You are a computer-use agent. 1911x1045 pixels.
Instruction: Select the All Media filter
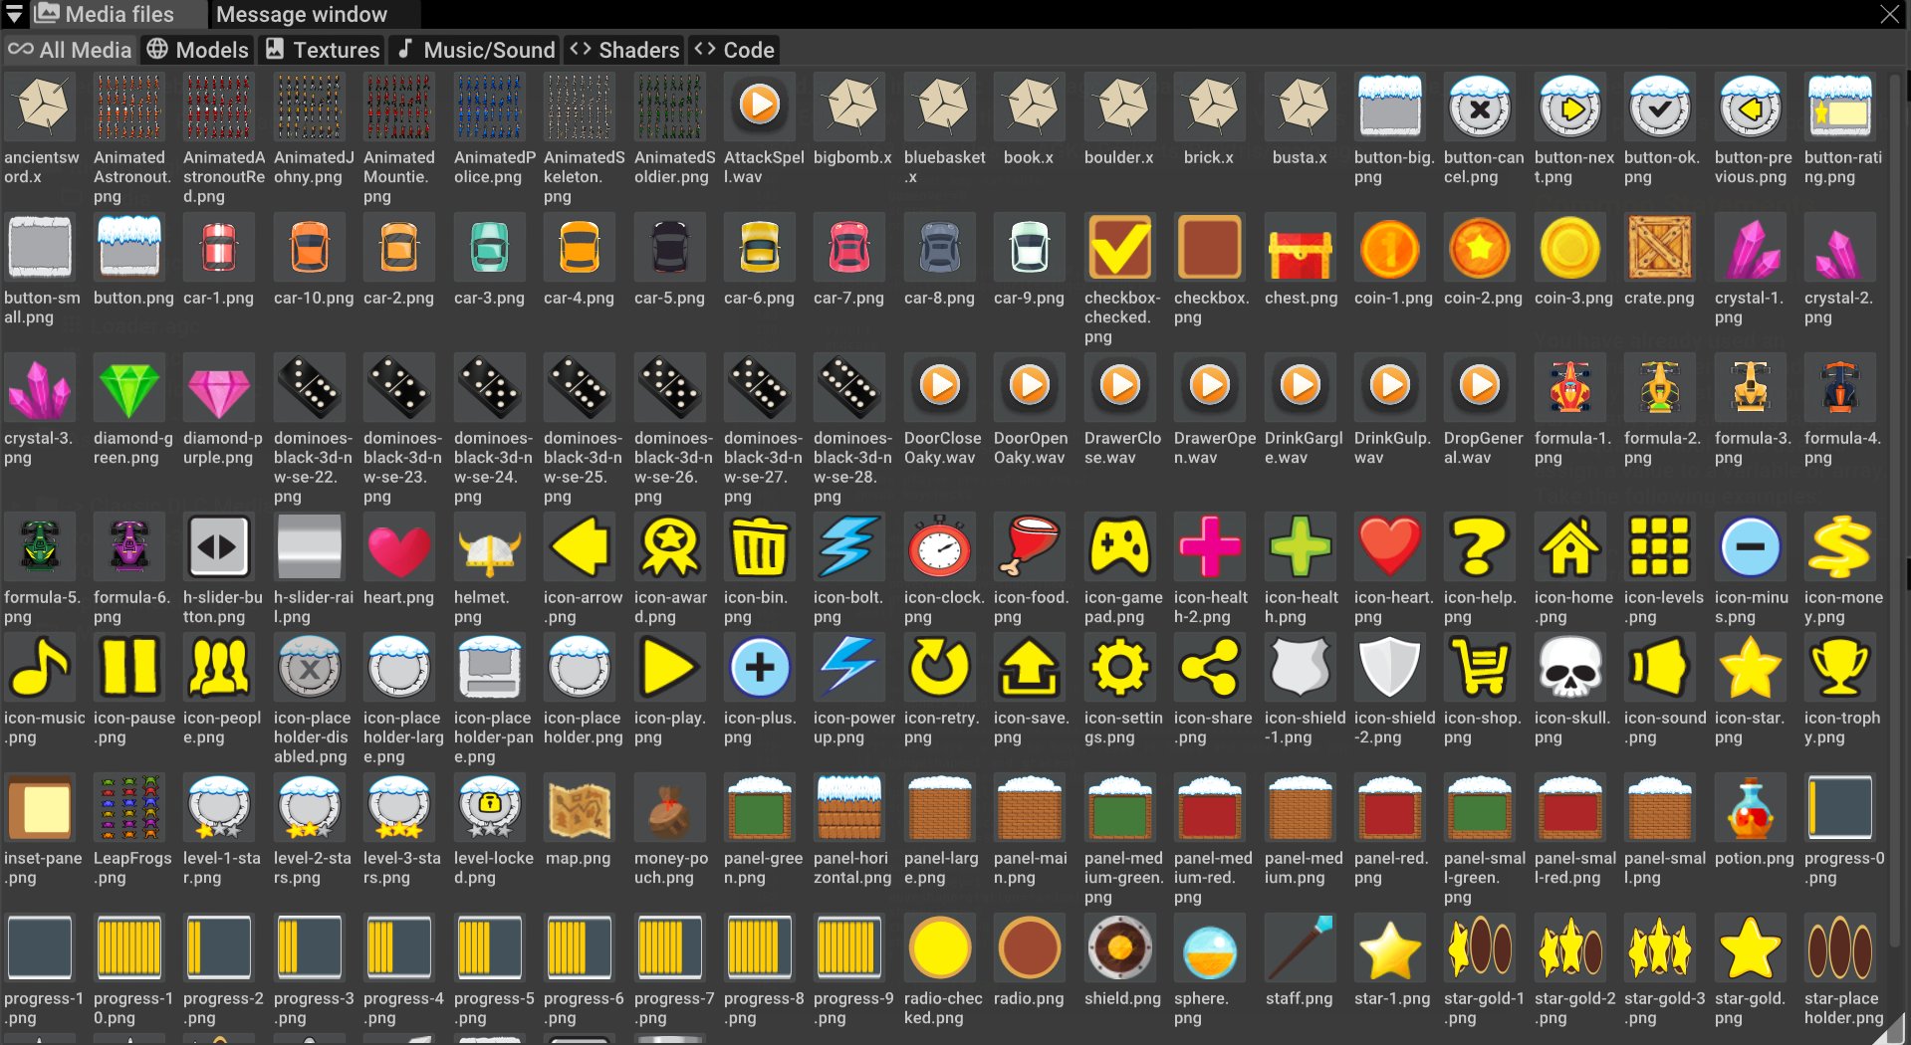click(x=70, y=49)
